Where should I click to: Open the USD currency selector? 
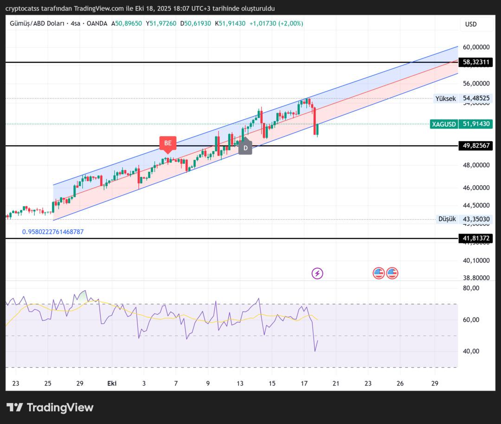[x=471, y=24]
